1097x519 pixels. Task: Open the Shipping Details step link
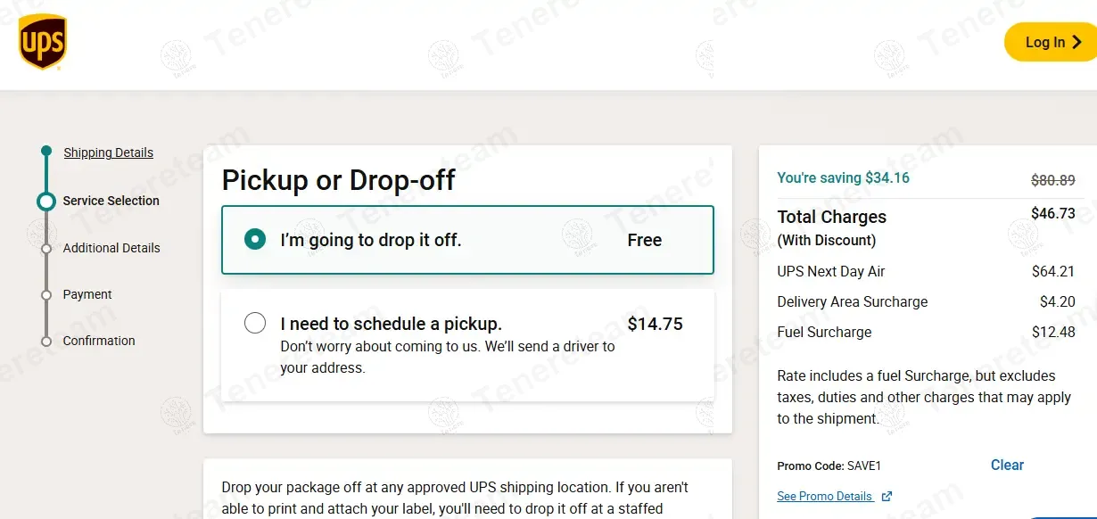pos(108,152)
